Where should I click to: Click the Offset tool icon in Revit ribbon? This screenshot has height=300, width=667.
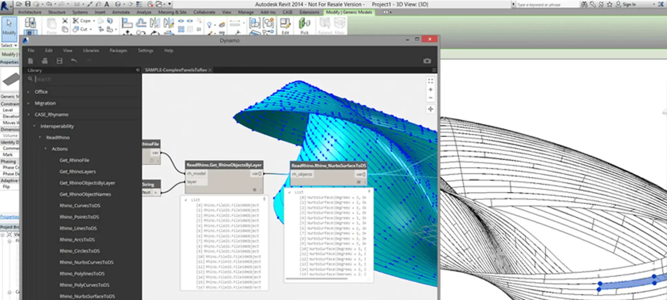pyautogui.click(x=141, y=23)
